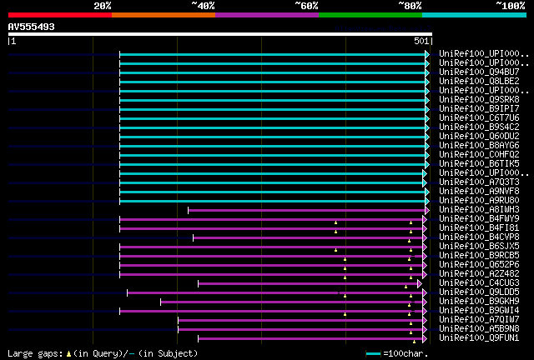The width and height of the screenshot is (534, 360).
Task: Open hit UniRef100_Q9SRK8 label
Action: tap(479, 99)
